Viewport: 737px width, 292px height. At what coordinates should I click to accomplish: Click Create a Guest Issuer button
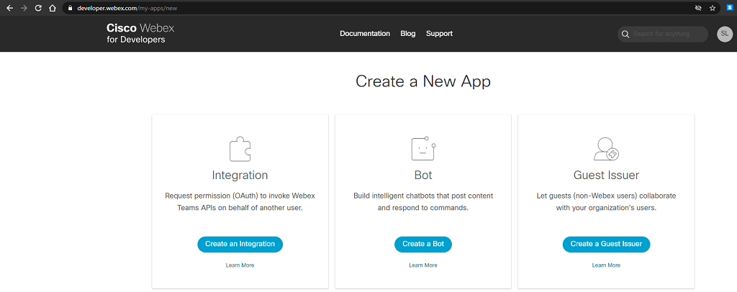tap(606, 244)
